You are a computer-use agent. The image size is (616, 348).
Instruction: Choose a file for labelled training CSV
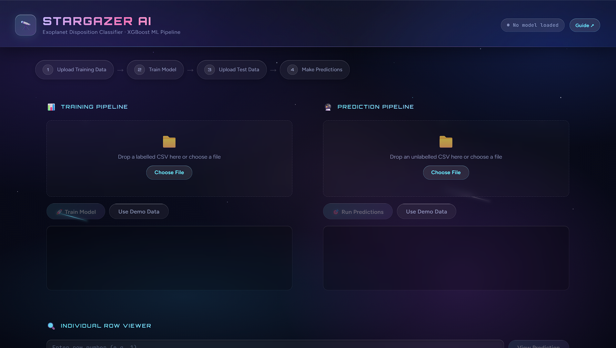169,173
